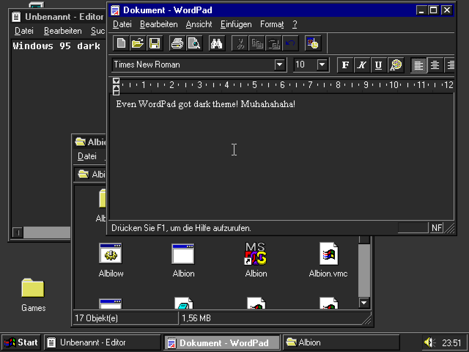469x352 pixels.
Task: Align text left in WordPad
Action: (x=418, y=65)
